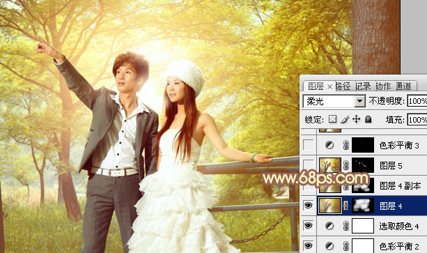Click 色彩平衡 2 adjustment layer icon
The image size is (427, 253).
point(329,246)
